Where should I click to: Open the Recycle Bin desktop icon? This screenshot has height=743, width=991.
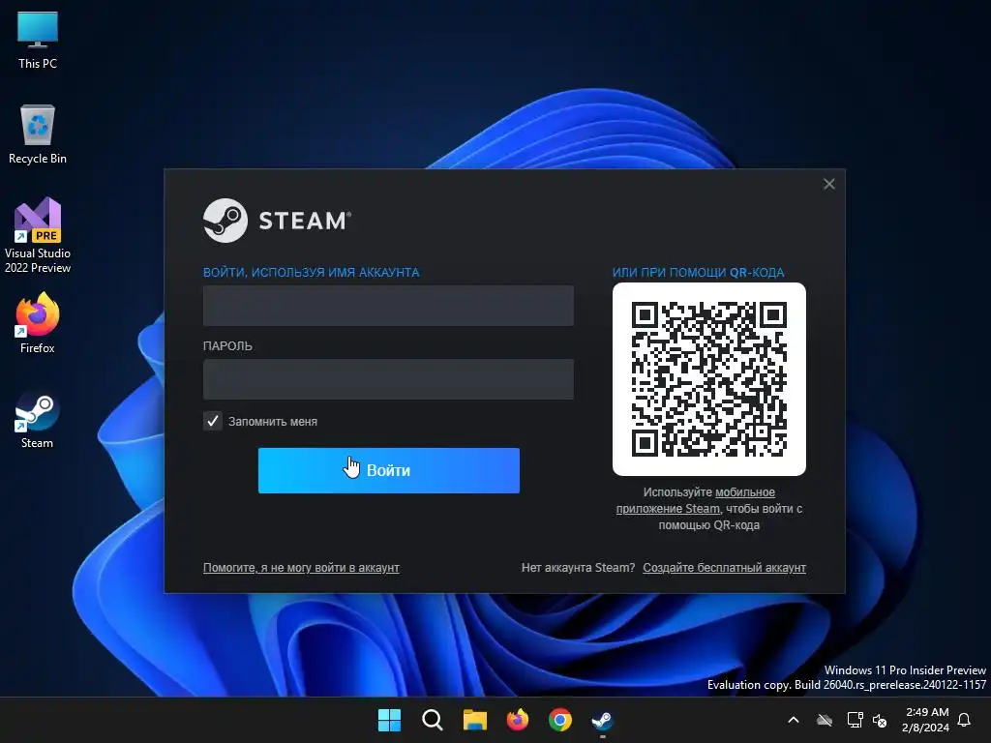pos(38,134)
